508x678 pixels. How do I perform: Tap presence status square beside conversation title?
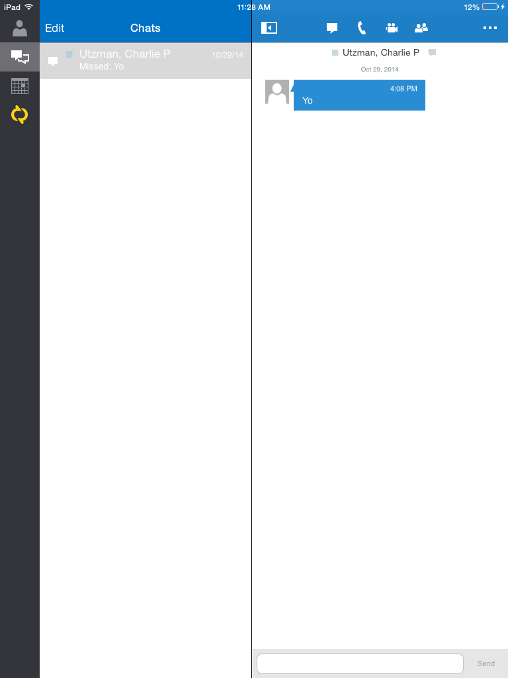(335, 53)
